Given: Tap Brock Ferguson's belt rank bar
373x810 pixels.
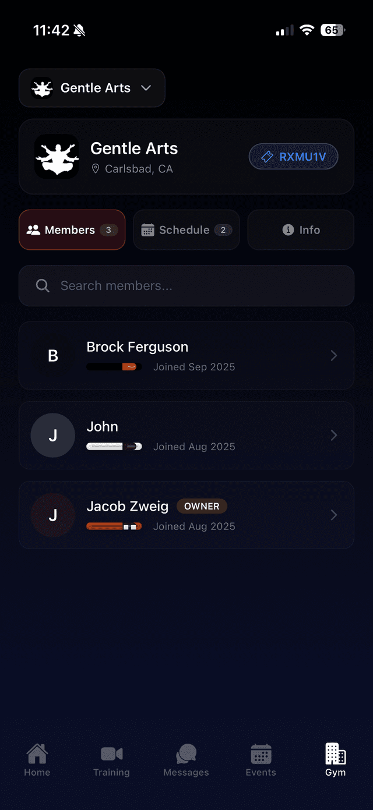Looking at the screenshot, I should point(114,367).
